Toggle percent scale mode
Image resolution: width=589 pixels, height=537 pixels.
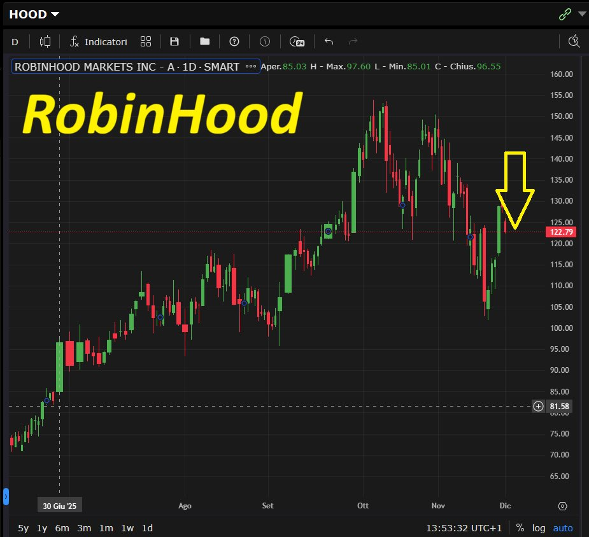(520, 528)
